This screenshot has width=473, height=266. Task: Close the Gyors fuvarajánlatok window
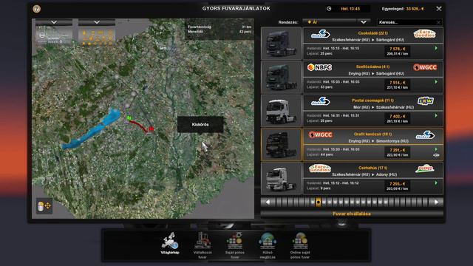point(439,9)
